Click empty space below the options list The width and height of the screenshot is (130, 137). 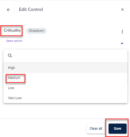[65, 111]
